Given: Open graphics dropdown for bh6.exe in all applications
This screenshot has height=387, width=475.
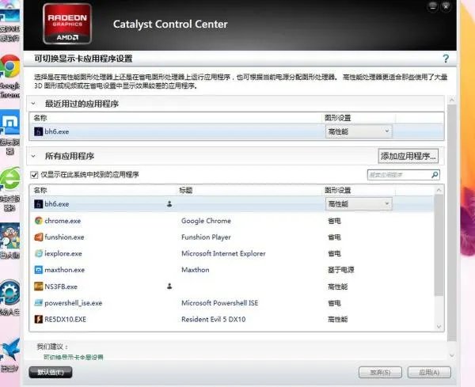Looking at the screenshot, I should click(x=359, y=203).
